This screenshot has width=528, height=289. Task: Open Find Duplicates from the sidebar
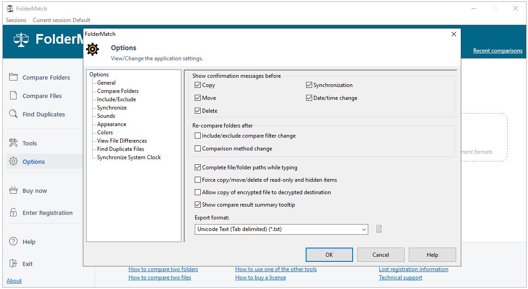pyautogui.click(x=44, y=115)
